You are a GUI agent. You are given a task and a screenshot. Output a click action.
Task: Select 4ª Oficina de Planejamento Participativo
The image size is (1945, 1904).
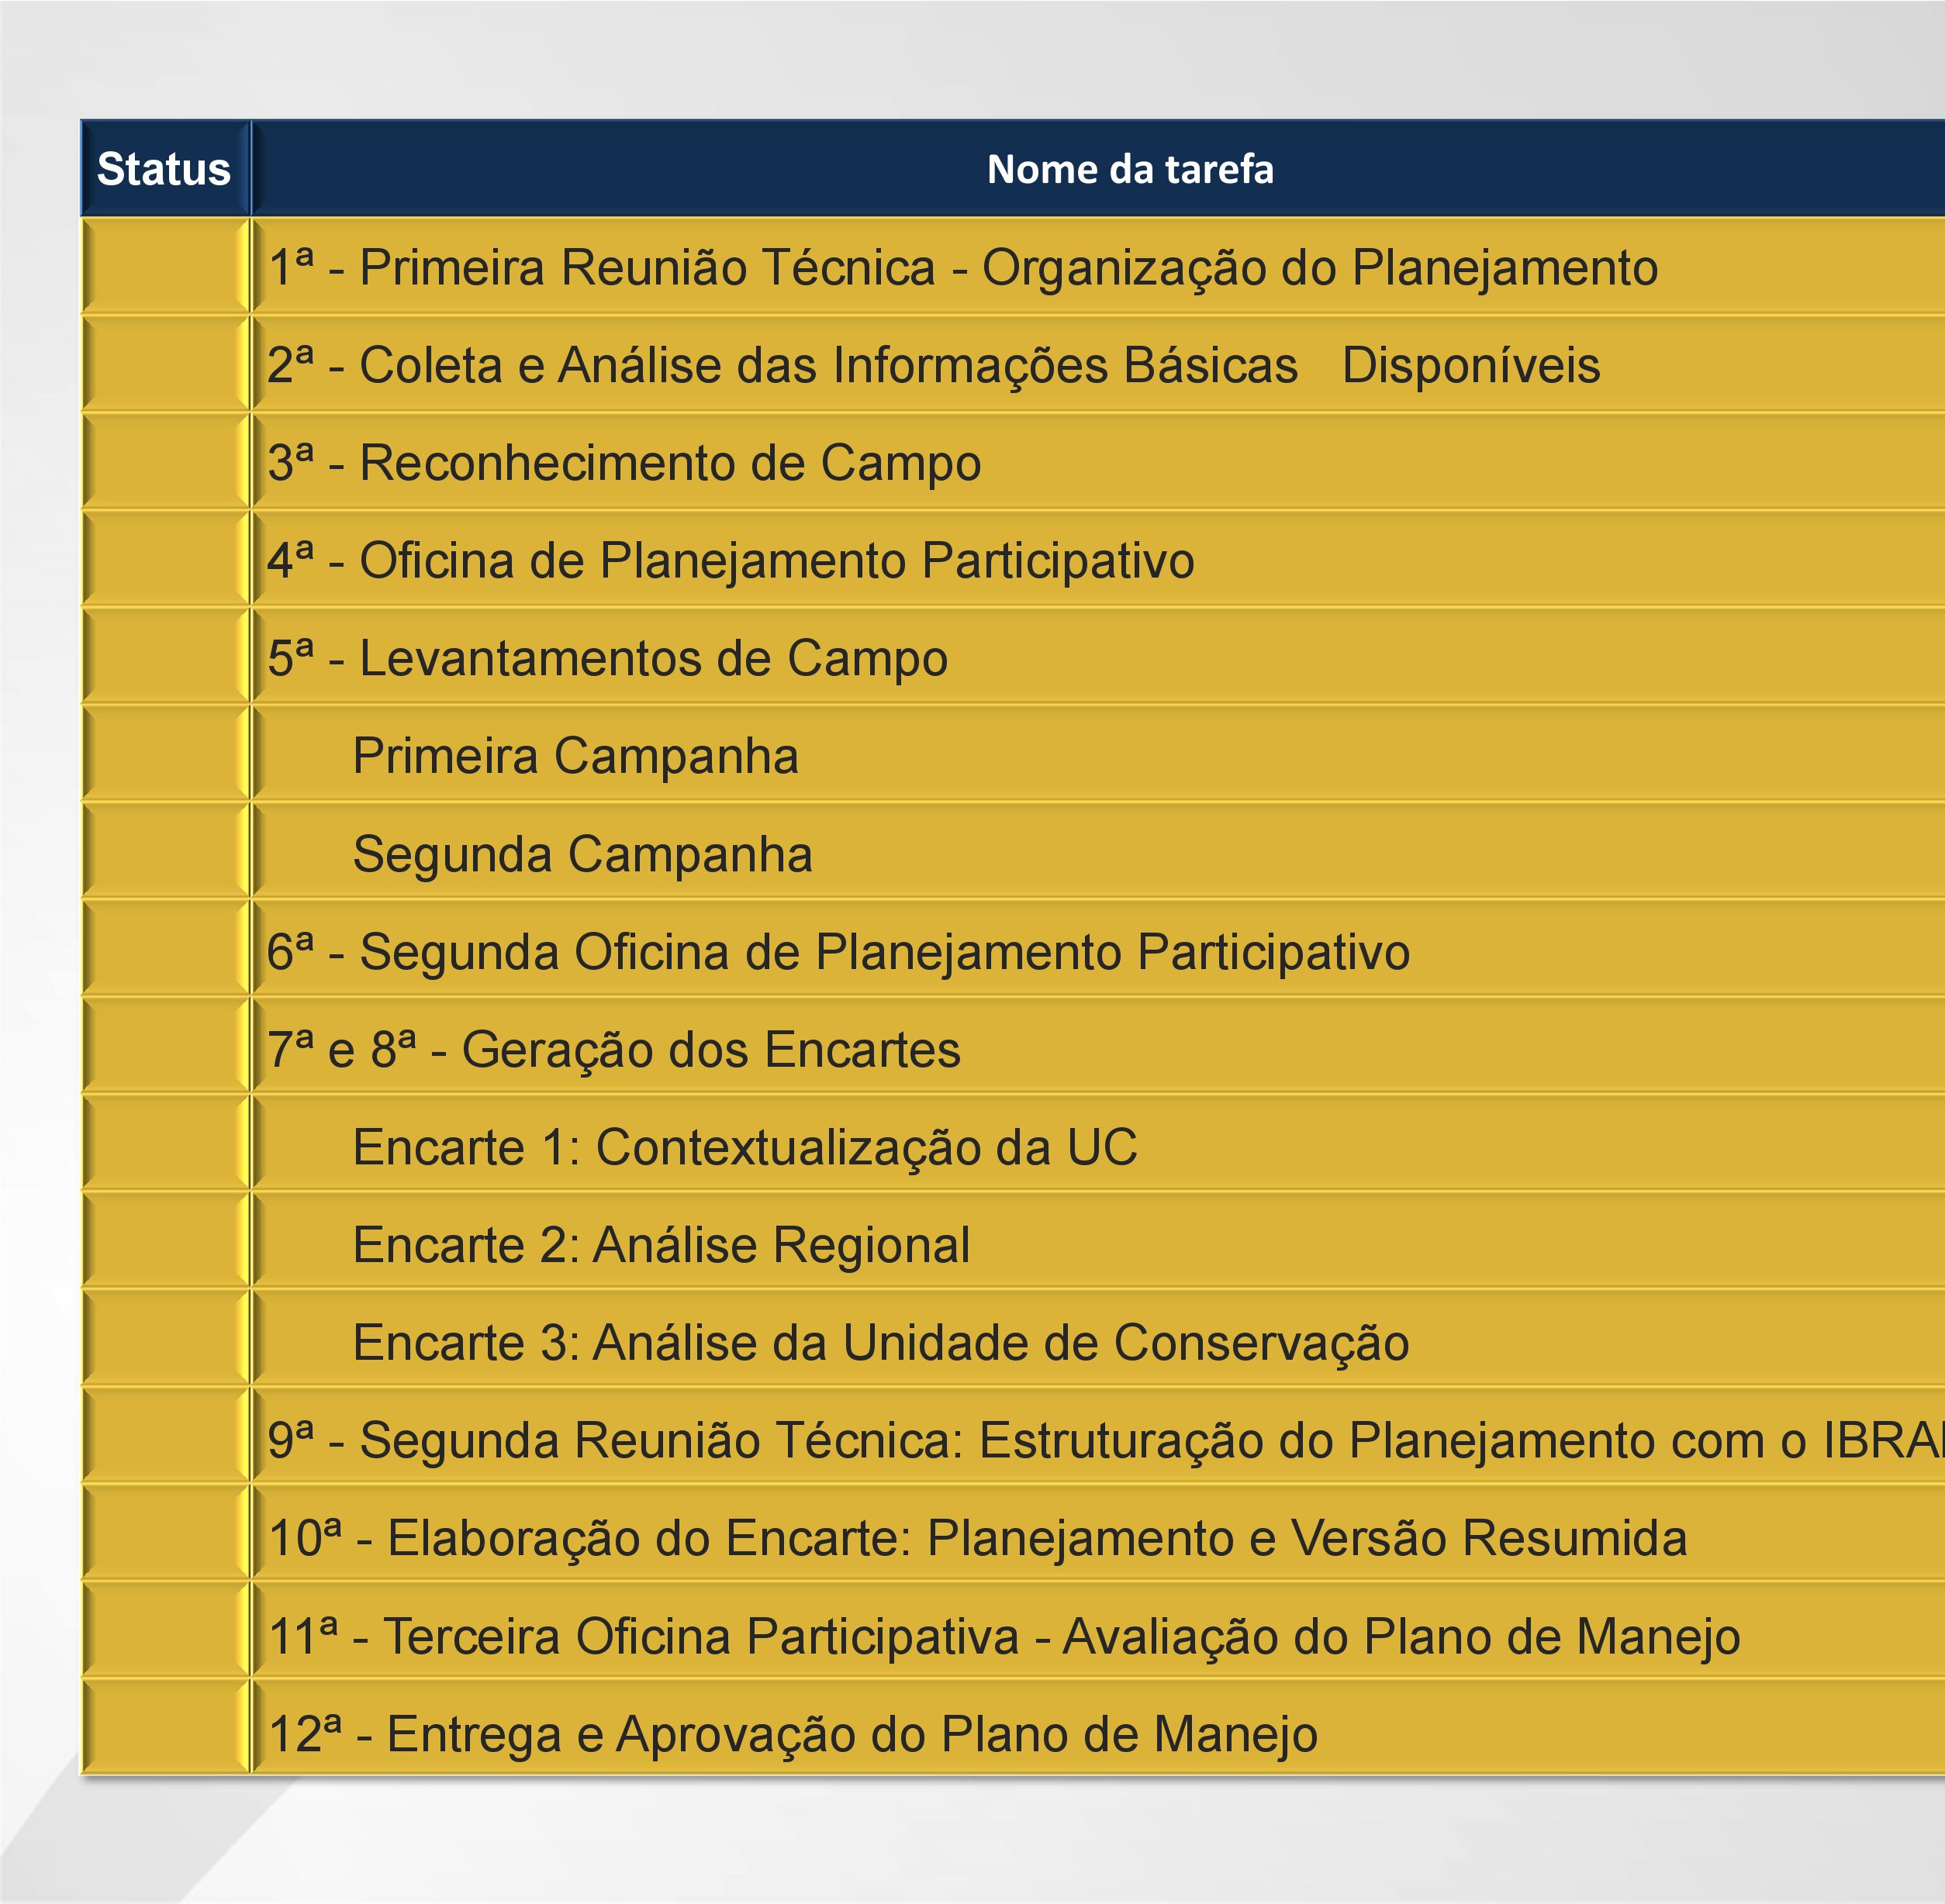point(1099,560)
